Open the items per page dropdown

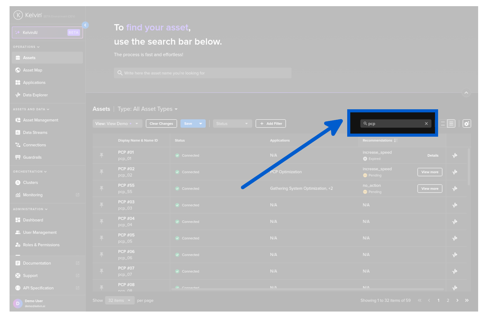120,300
